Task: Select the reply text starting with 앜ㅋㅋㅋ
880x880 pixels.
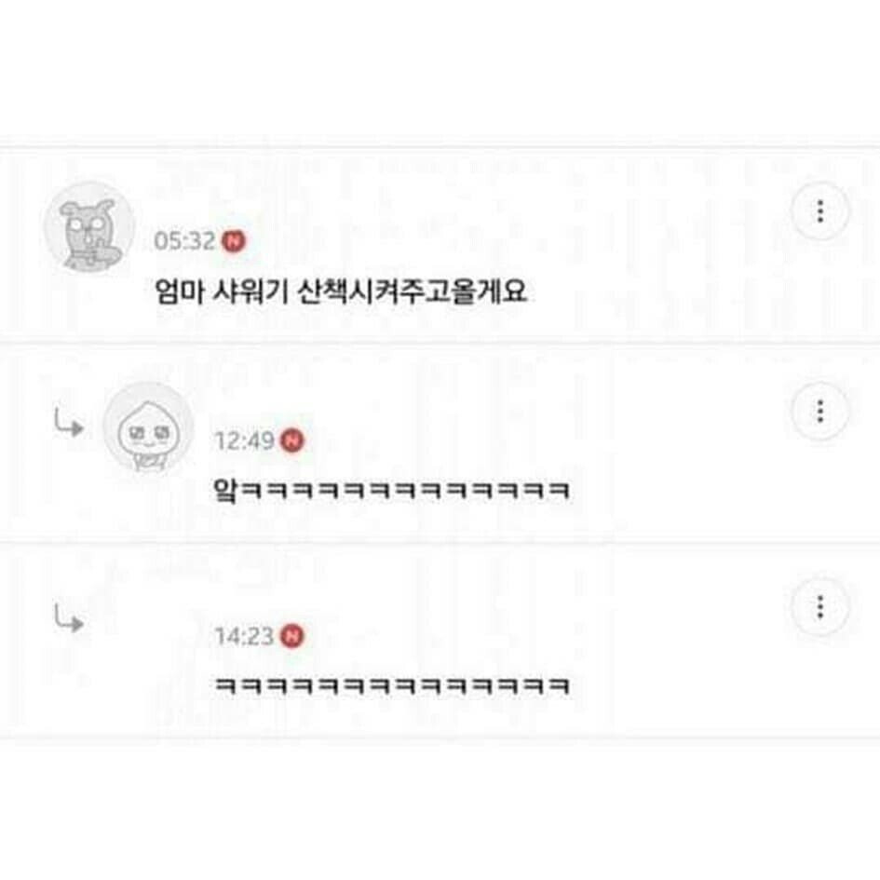Action: pos(392,490)
